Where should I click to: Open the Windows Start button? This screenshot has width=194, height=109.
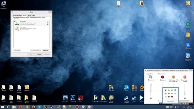tap(2, 107)
